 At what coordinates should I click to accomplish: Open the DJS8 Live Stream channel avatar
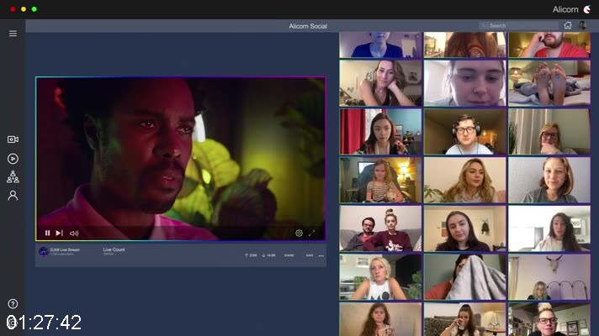tap(43, 251)
